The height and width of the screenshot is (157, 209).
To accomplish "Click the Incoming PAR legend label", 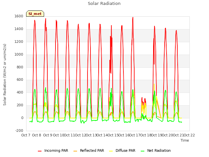I will (56, 150).
